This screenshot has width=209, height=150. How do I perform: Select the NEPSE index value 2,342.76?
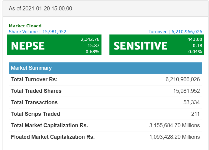pos(90,39)
